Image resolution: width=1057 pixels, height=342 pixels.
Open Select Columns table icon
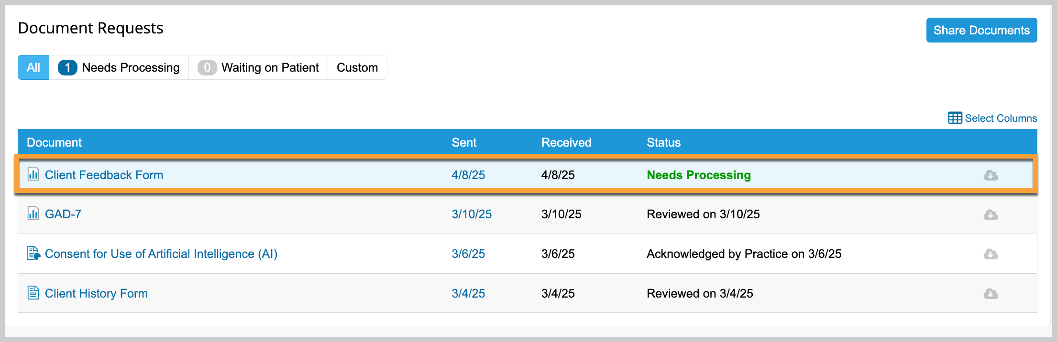pos(955,118)
